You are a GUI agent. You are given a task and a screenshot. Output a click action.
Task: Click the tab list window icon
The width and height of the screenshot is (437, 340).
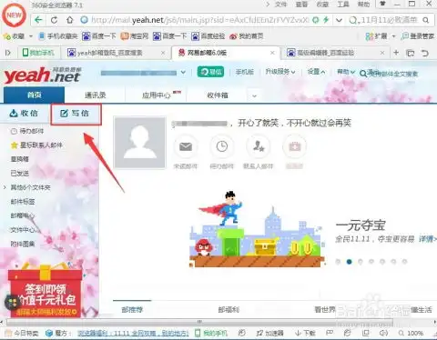(x=411, y=53)
